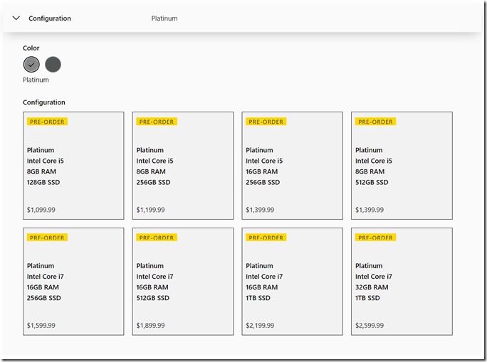The height and width of the screenshot is (362, 487).
Task: Click PRE-ORDER badge on the 32GB RAM card
Action: click(x=375, y=238)
